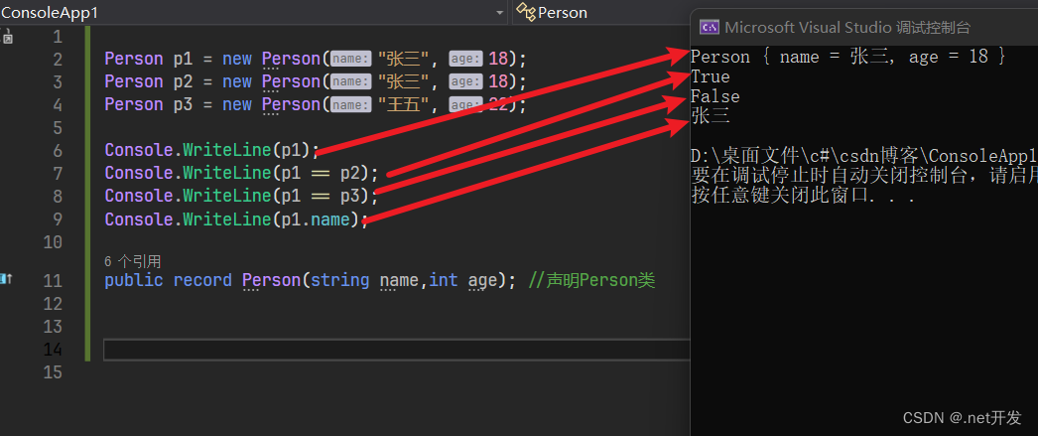Click the ConsoleApp1 dropdown arrow
1038x436 pixels.
tap(500, 13)
